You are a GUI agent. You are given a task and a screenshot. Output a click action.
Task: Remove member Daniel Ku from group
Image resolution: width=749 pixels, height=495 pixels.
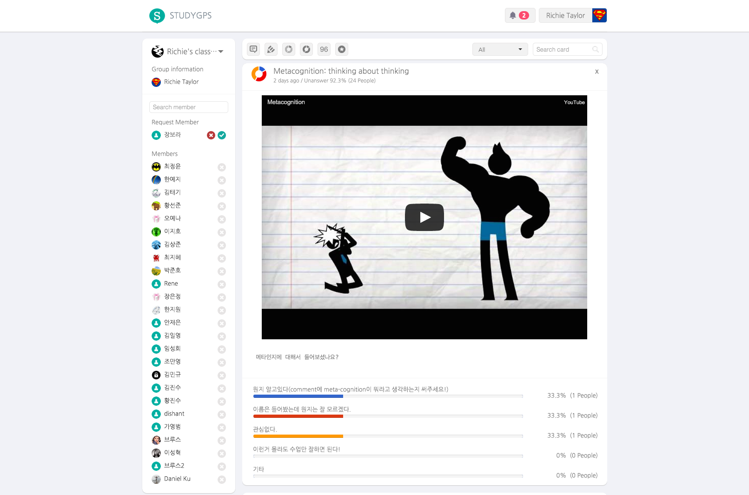222,480
